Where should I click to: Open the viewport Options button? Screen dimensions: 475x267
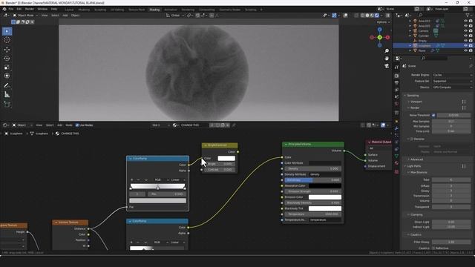click(383, 22)
